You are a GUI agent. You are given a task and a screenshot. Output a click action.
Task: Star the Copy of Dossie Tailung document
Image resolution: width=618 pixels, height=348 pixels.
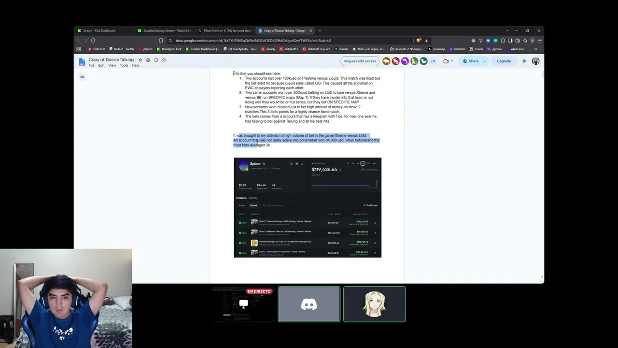(x=140, y=60)
